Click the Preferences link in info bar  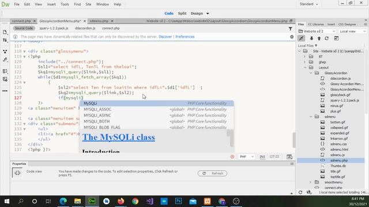tap(185, 37)
